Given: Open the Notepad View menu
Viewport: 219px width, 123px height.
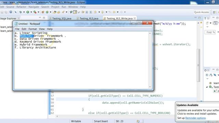Looking at the screenshot, I should (42, 29).
